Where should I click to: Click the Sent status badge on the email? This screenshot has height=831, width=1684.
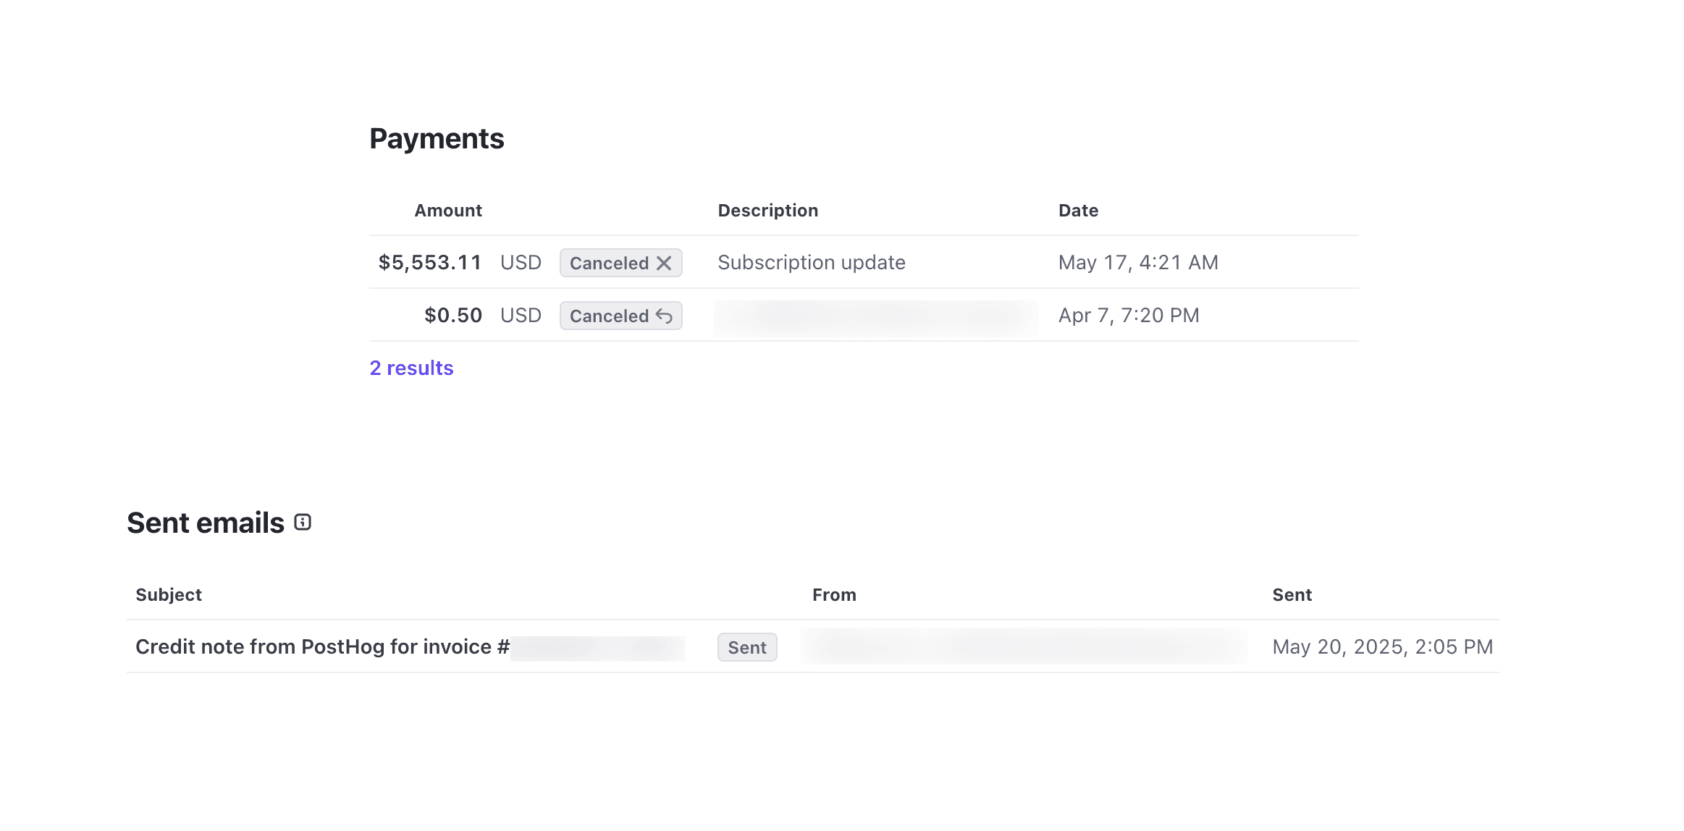coord(746,646)
